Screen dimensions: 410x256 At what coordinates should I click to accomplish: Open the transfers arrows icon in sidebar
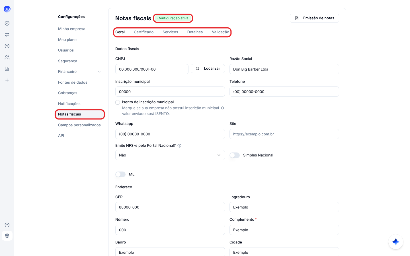point(7,35)
